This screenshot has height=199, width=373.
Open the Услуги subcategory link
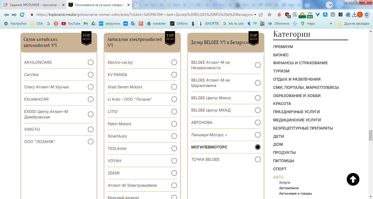(285, 182)
